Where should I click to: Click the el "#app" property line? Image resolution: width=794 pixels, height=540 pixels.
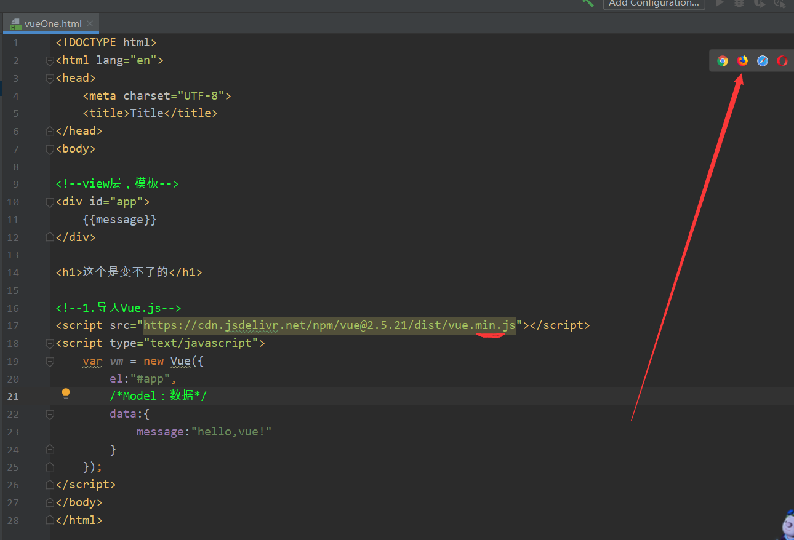coord(143,379)
